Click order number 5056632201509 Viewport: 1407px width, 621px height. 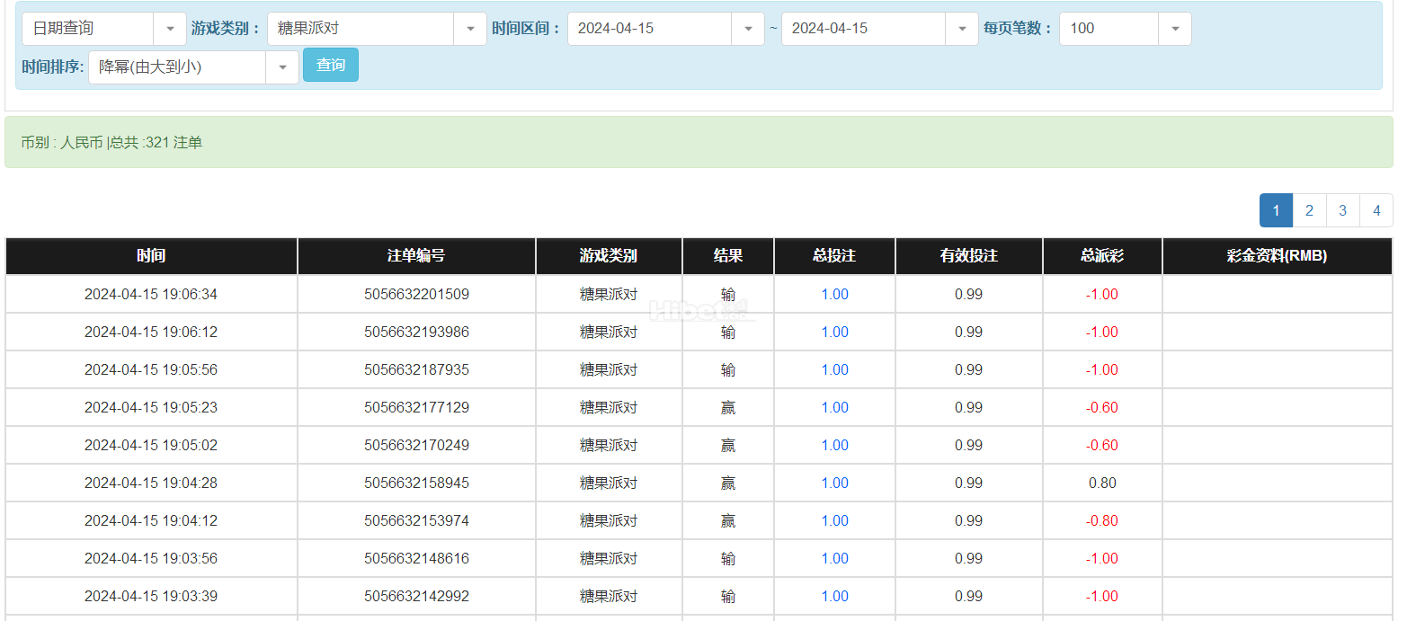pyautogui.click(x=416, y=295)
